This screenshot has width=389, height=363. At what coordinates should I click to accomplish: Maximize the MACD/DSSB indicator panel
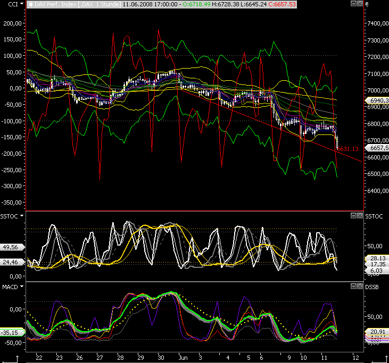353,286
